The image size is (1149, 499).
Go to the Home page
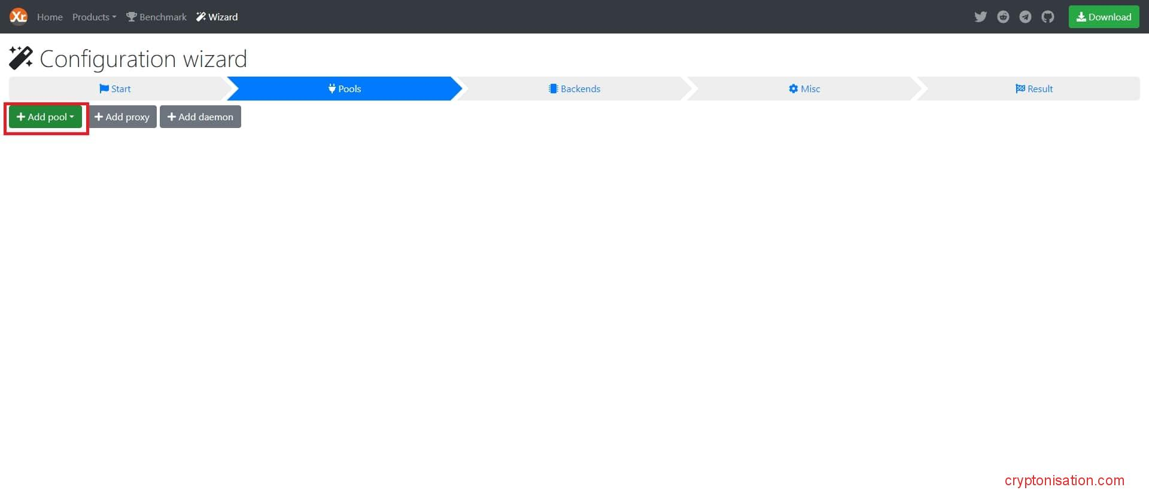[x=50, y=17]
